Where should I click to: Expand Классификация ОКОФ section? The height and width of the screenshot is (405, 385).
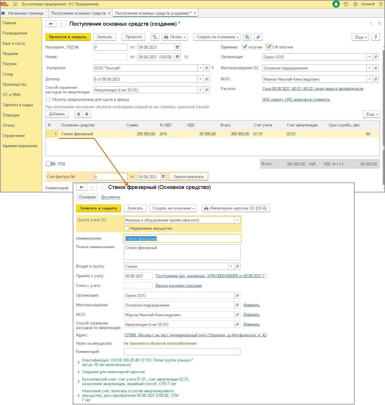79,362
